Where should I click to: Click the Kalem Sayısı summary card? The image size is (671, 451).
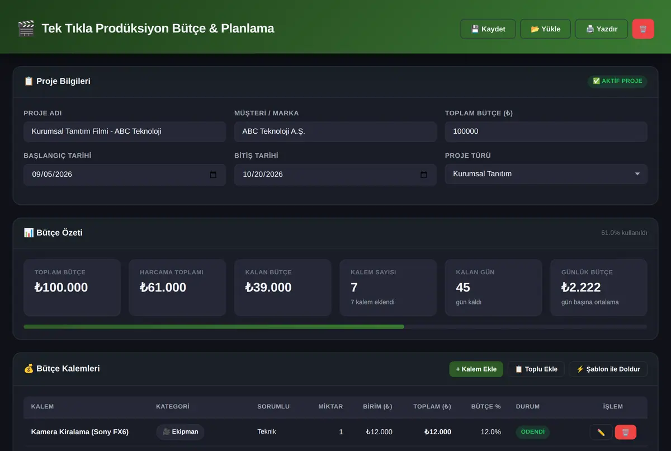pyautogui.click(x=388, y=288)
